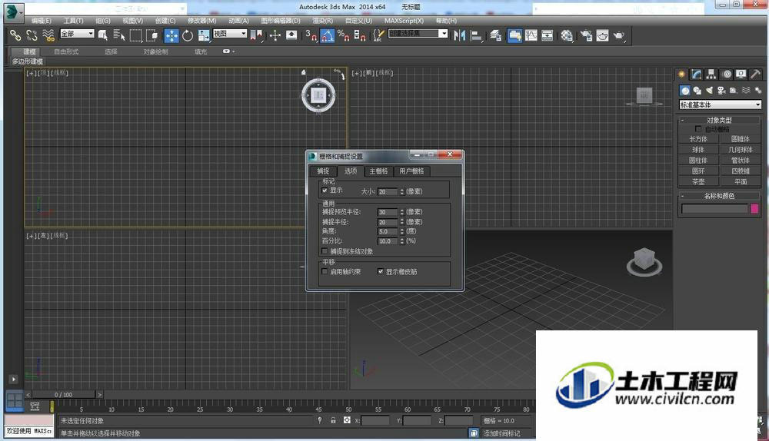Open the 修改器(M) menu

click(x=201, y=21)
